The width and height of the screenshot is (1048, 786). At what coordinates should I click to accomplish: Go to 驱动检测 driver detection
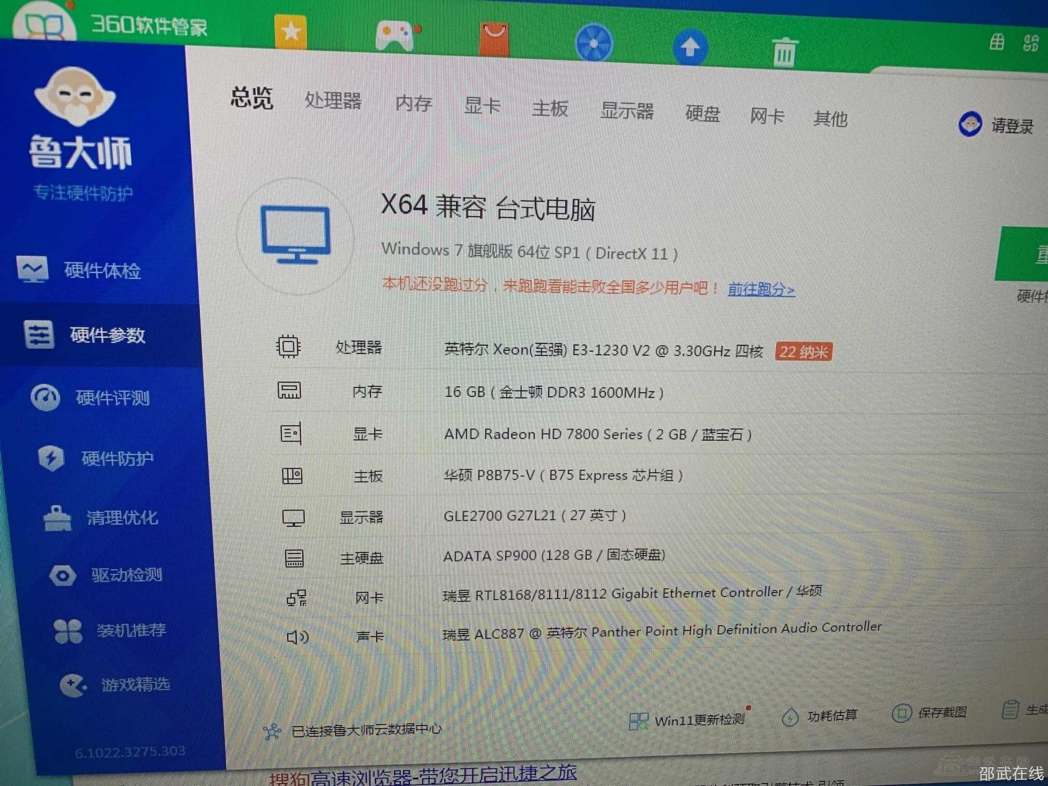tap(126, 575)
